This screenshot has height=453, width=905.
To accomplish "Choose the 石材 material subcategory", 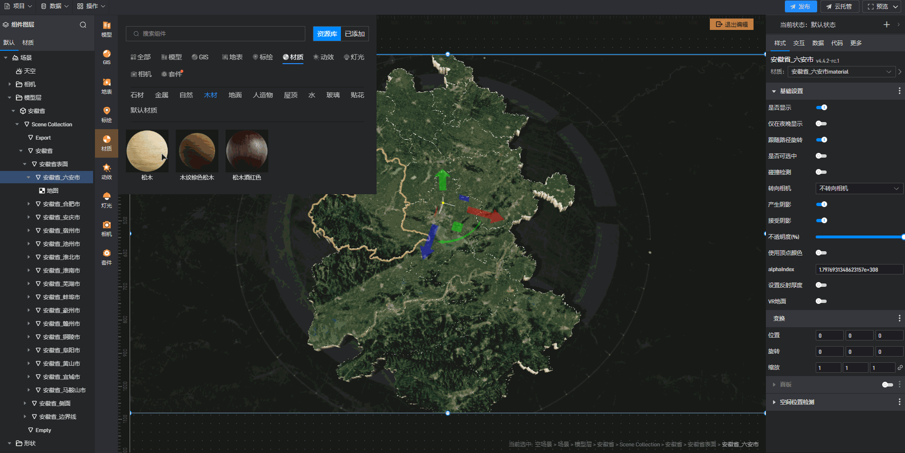I will click(x=137, y=95).
